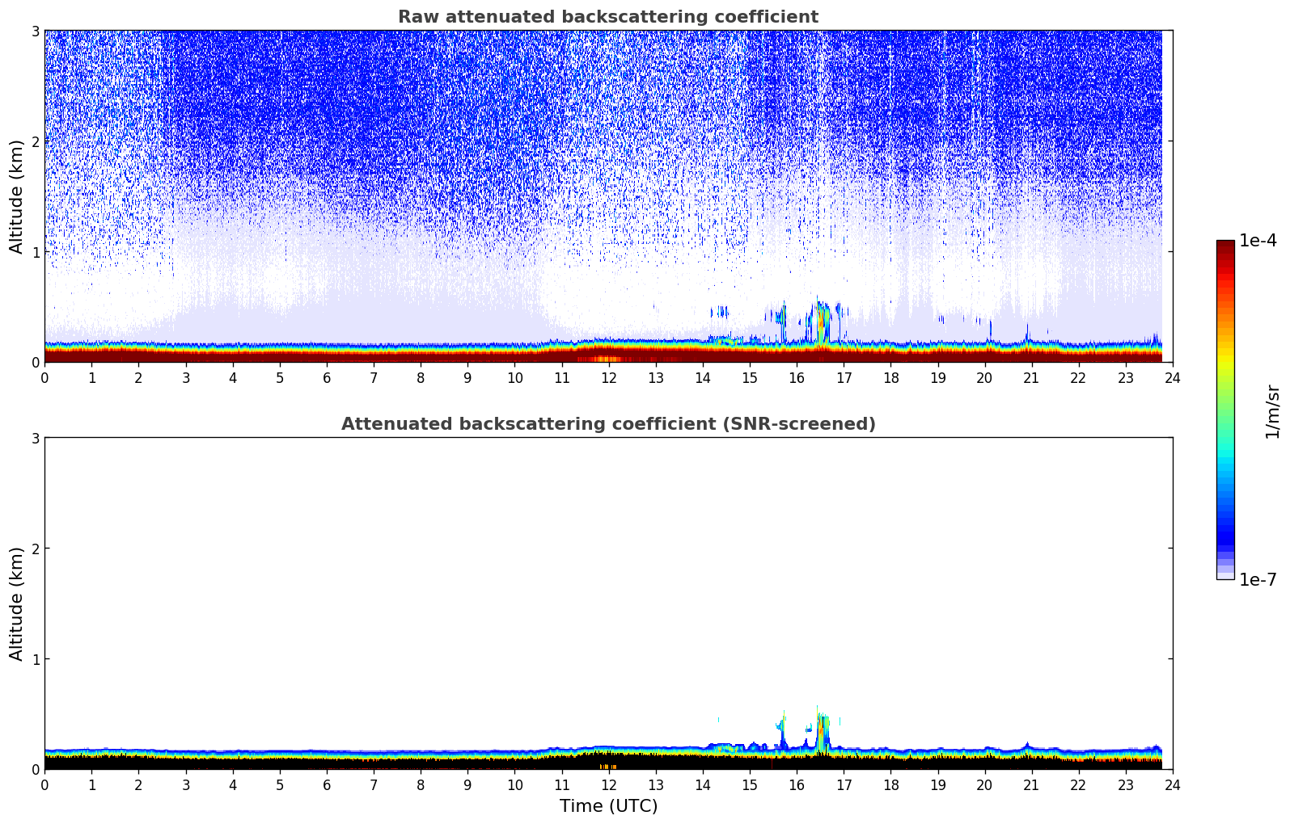1290x824 pixels.
Task: Click dark red surface layer in raw plot
Action: [x=603, y=356]
